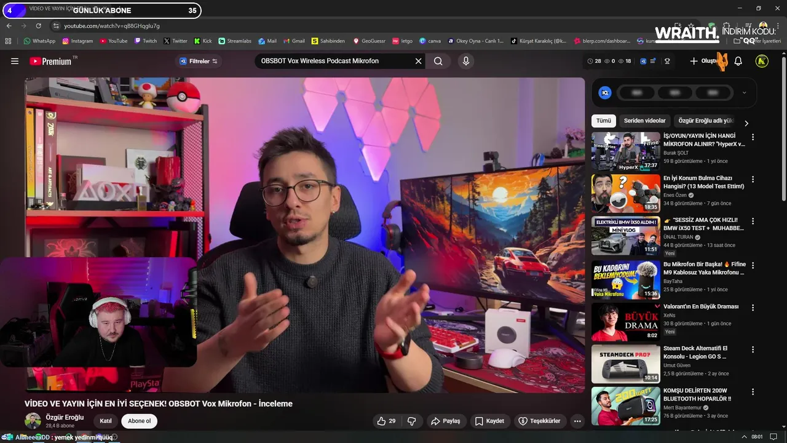Open Enes Özen channel name
787x443 pixels.
click(x=675, y=195)
